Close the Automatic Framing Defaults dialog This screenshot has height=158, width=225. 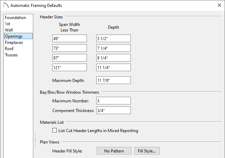click(219, 5)
